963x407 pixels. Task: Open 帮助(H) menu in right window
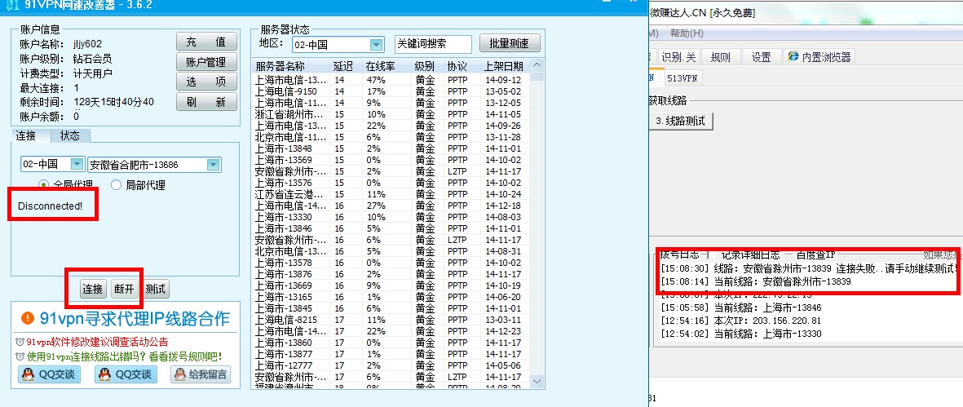(x=687, y=33)
